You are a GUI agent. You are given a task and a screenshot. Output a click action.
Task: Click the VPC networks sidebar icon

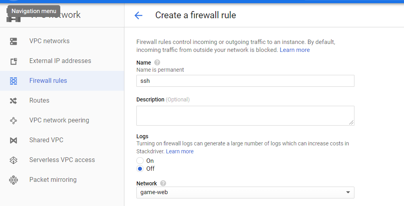pos(13,41)
